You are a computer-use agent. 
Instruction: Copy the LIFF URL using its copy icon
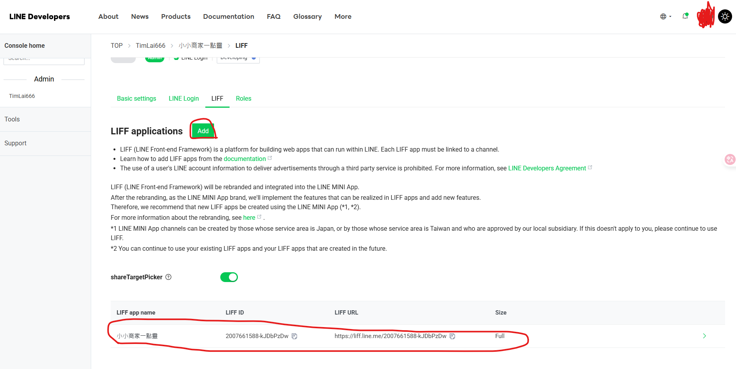[x=452, y=336]
